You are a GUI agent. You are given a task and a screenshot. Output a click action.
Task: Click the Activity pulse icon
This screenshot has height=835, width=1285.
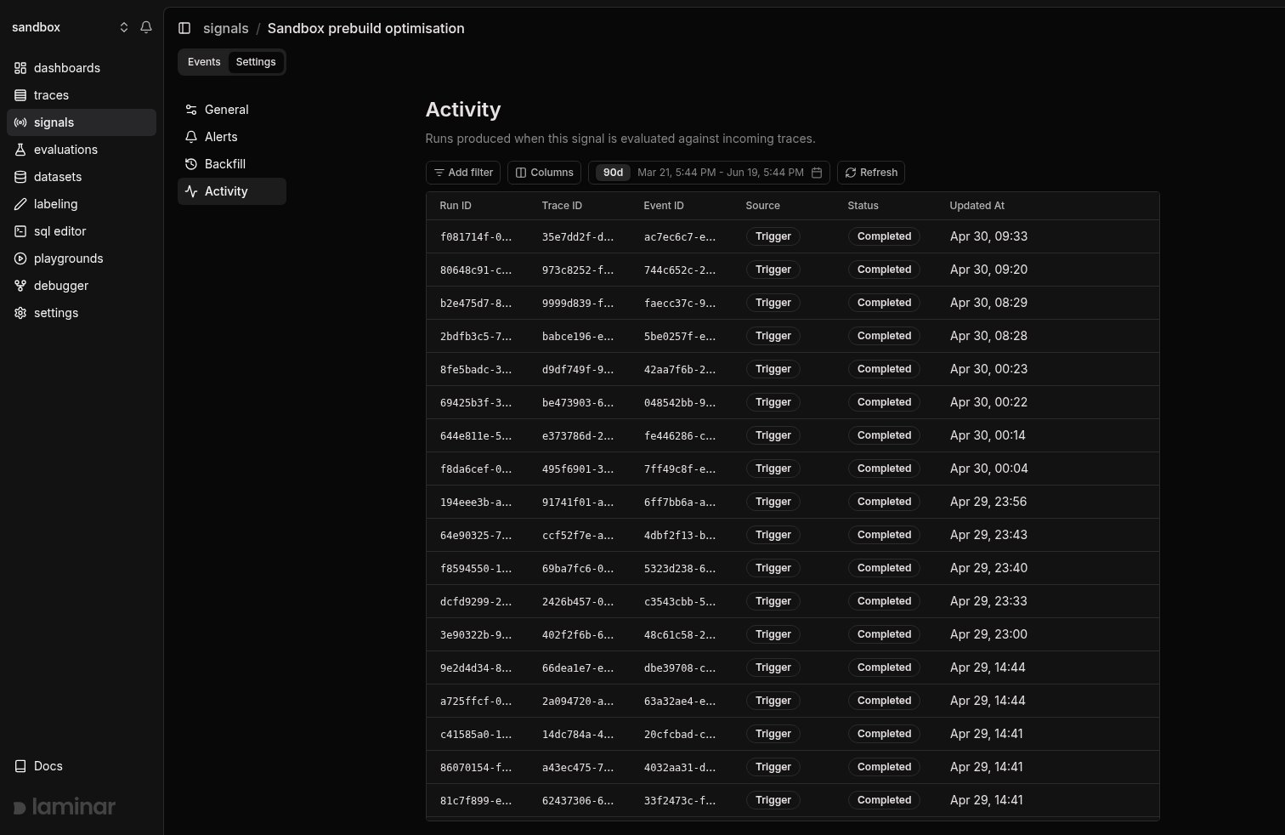pos(191,191)
